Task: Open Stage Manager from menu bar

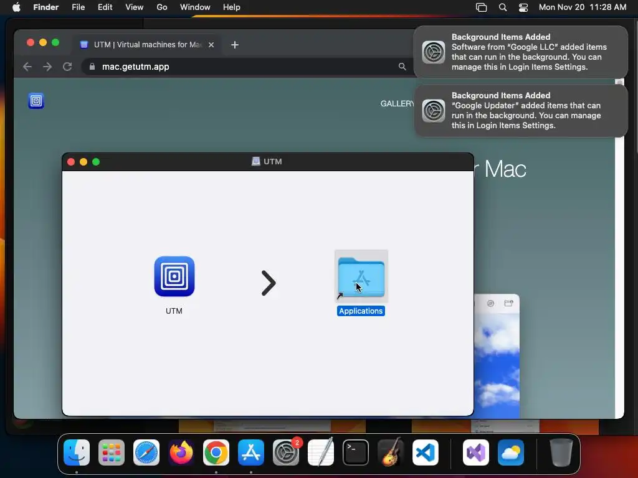Action: coord(482,7)
